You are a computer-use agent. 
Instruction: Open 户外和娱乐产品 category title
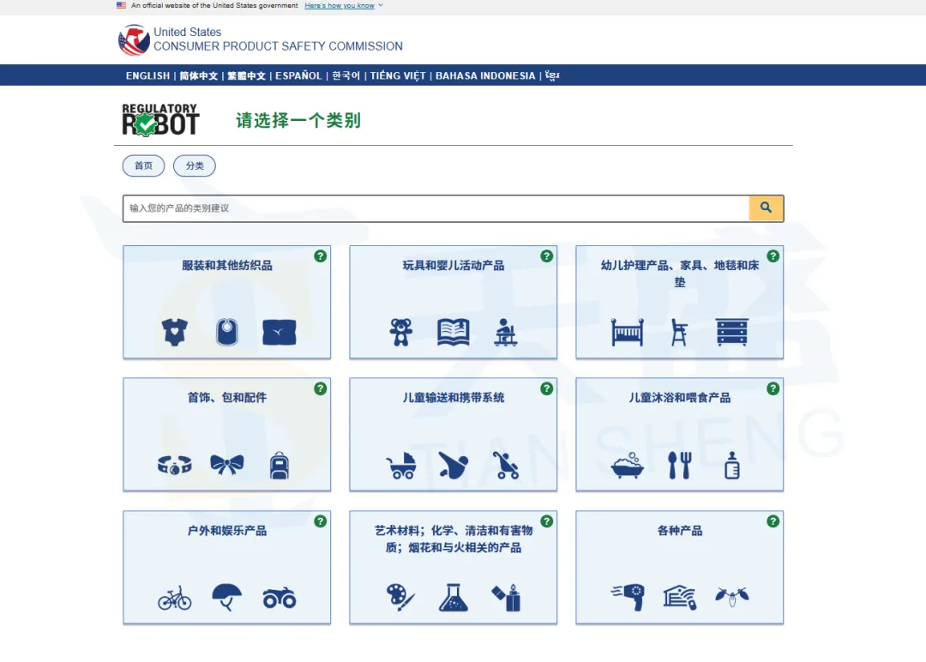click(x=226, y=530)
